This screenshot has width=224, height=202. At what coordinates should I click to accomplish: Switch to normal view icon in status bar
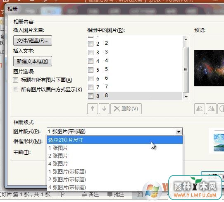(x=139, y=195)
